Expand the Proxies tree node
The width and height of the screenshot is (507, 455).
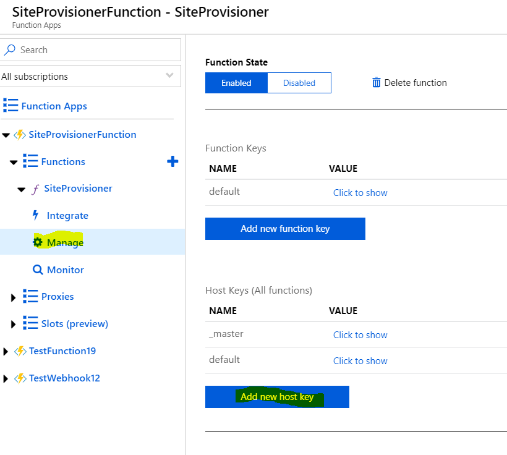pyautogui.click(x=13, y=297)
